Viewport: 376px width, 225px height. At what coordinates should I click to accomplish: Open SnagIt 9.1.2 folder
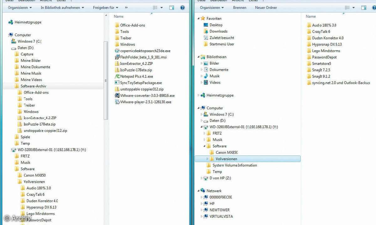[318, 76]
